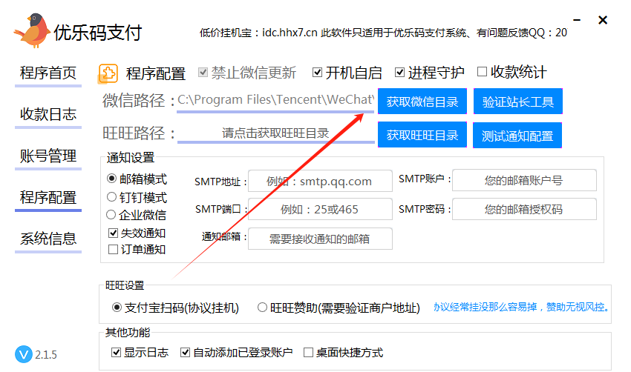Minimize the 优乐码支付 window
Image resolution: width=631 pixels, height=372 pixels.
[x=577, y=20]
